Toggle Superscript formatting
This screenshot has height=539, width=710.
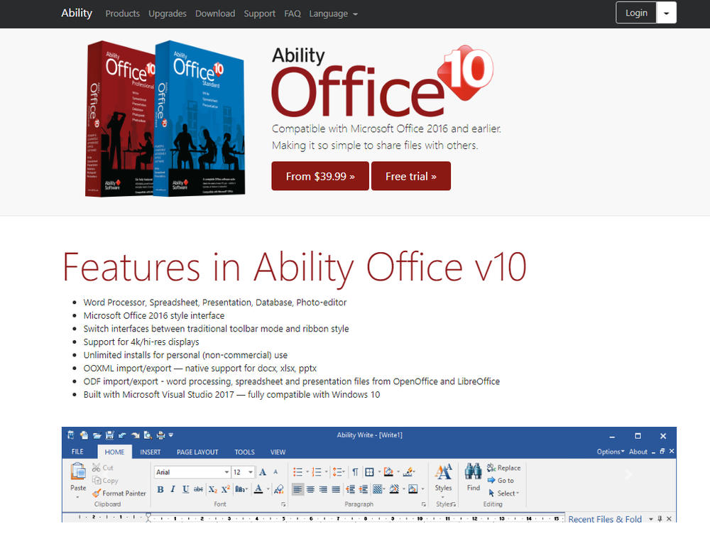tap(226, 489)
